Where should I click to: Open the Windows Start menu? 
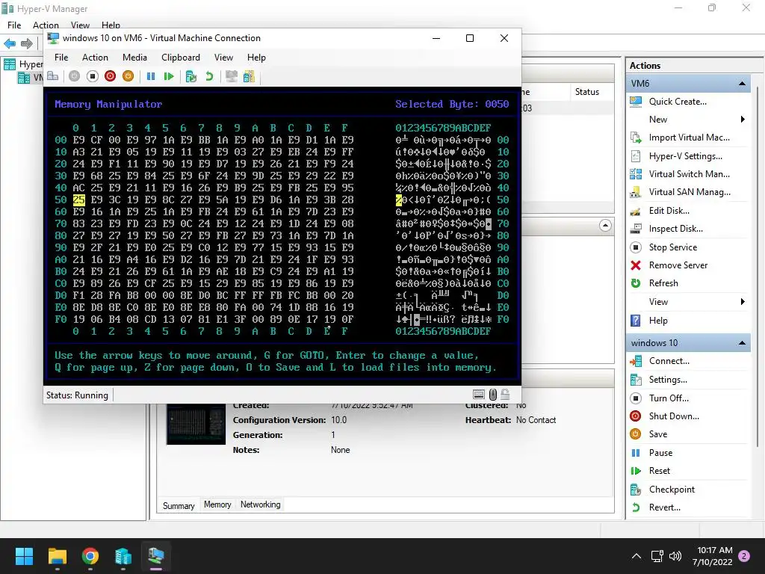coord(24,556)
